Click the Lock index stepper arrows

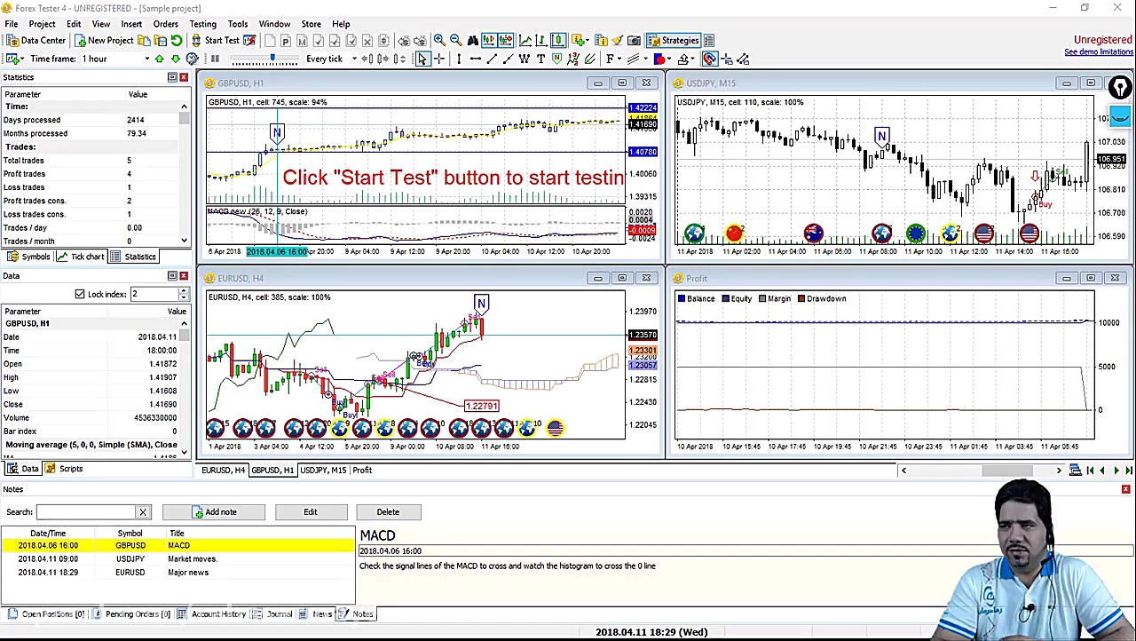pos(183,294)
